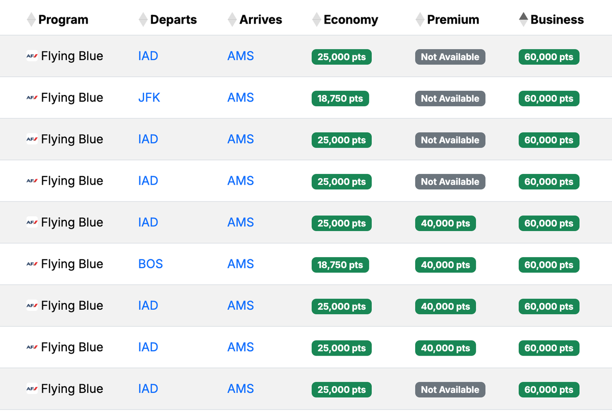Click the 40,000 pts Premium badge in BOS row

[x=445, y=264]
